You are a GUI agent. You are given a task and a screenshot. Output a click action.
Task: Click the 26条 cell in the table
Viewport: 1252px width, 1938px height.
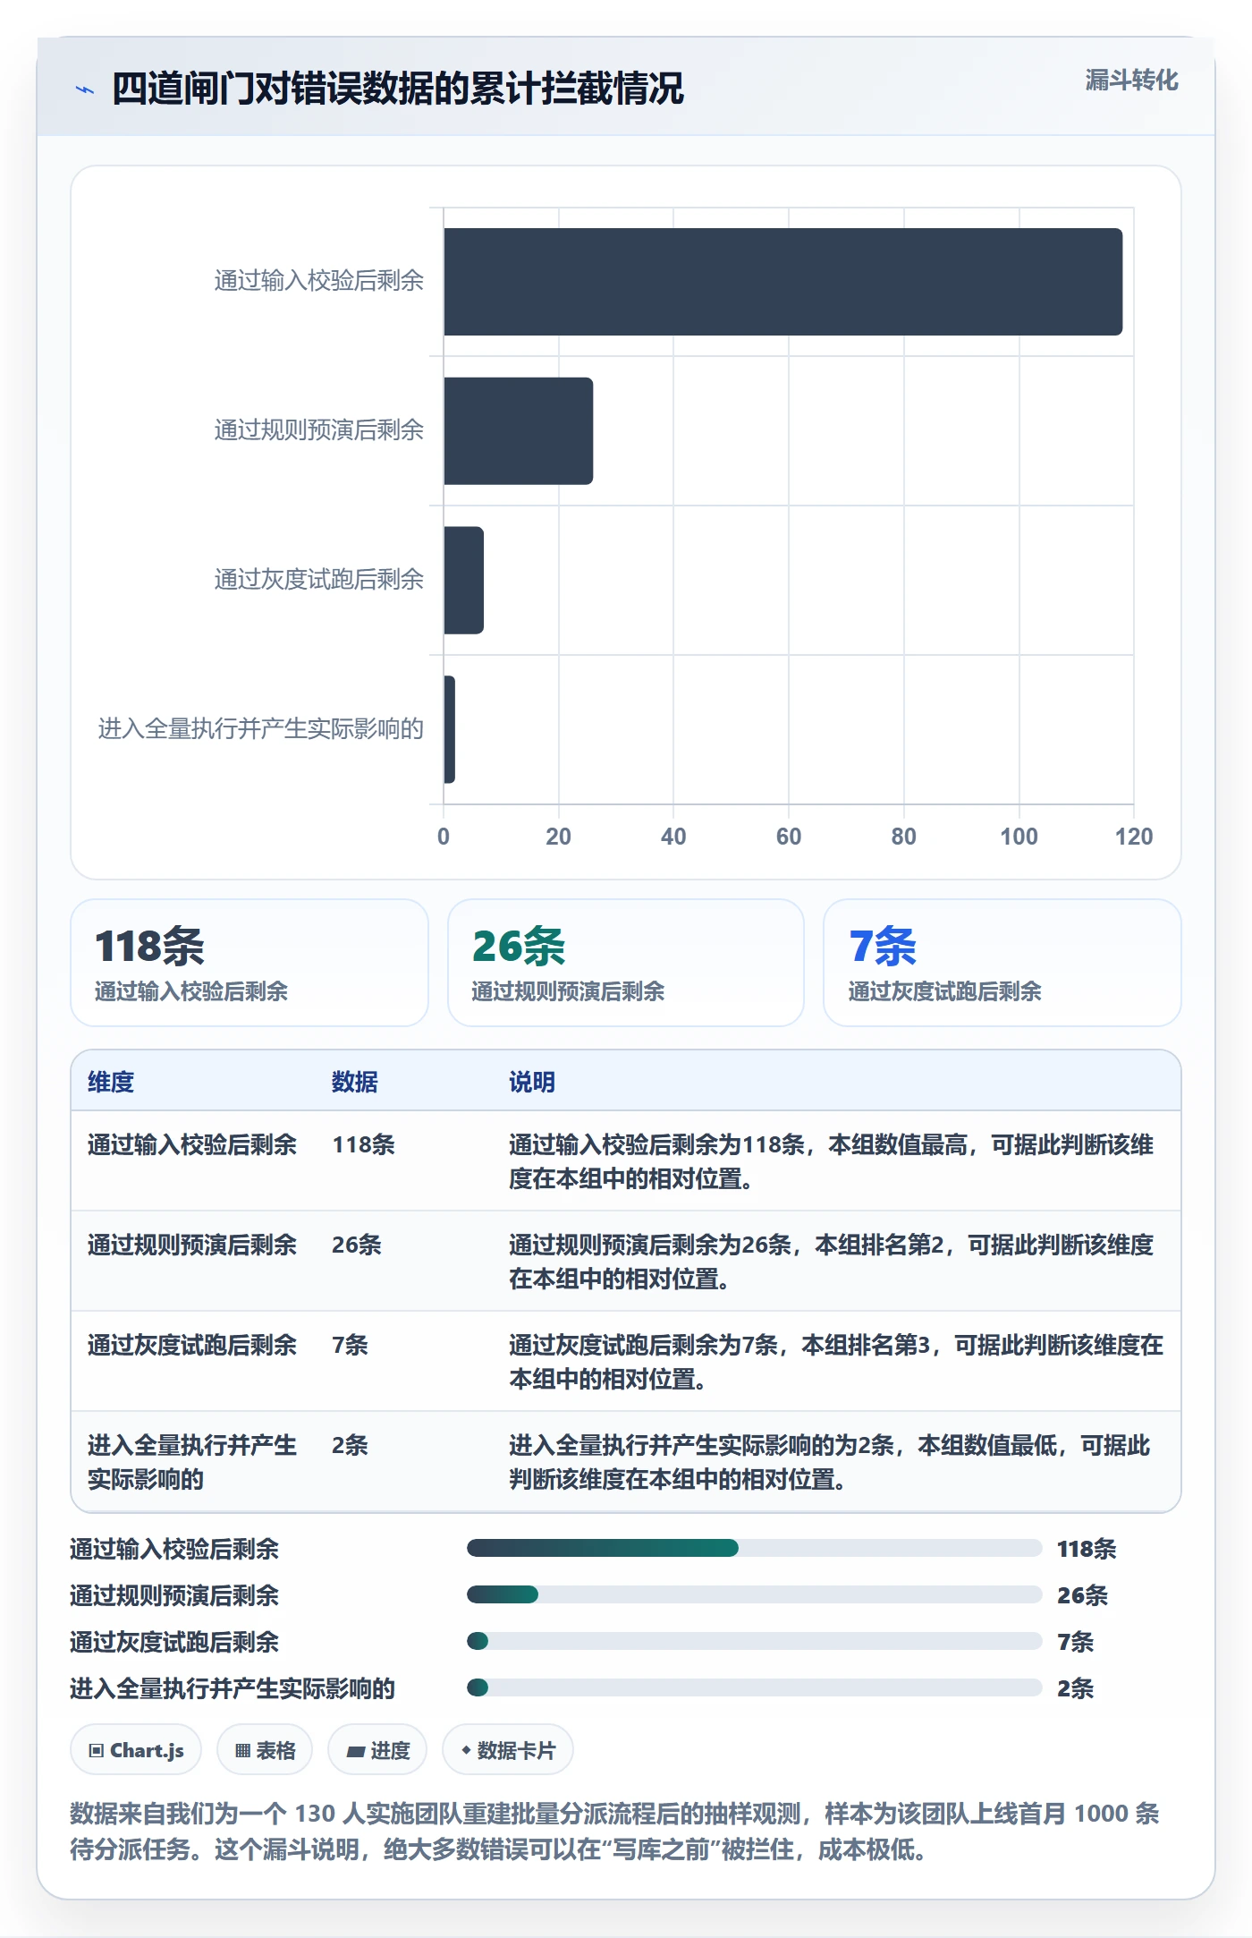click(357, 1245)
